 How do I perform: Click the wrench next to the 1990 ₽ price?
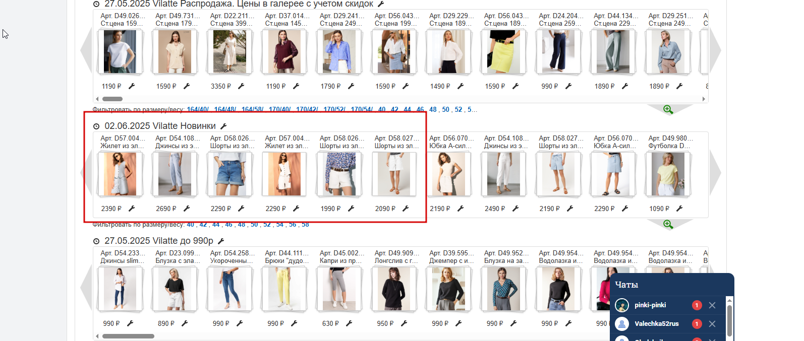coord(351,209)
